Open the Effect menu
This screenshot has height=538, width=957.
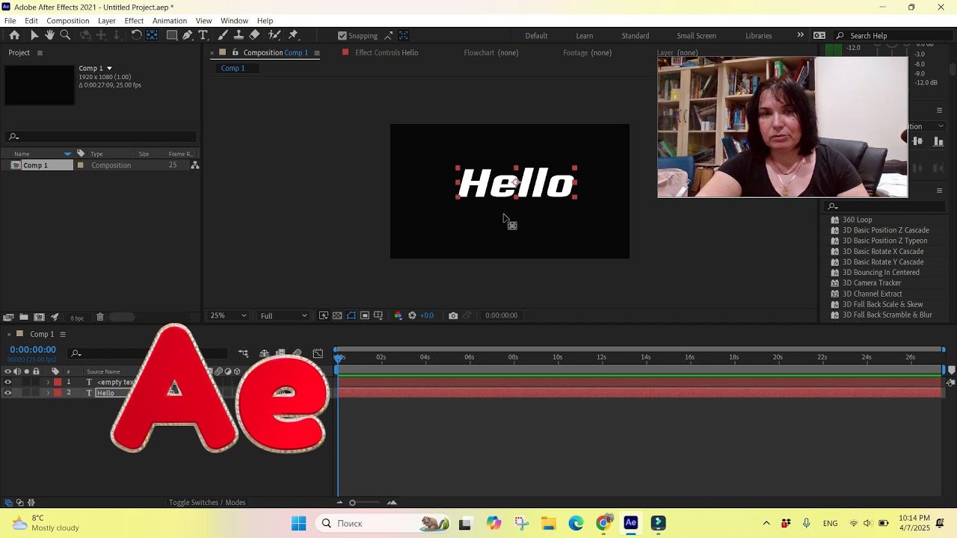coord(134,21)
